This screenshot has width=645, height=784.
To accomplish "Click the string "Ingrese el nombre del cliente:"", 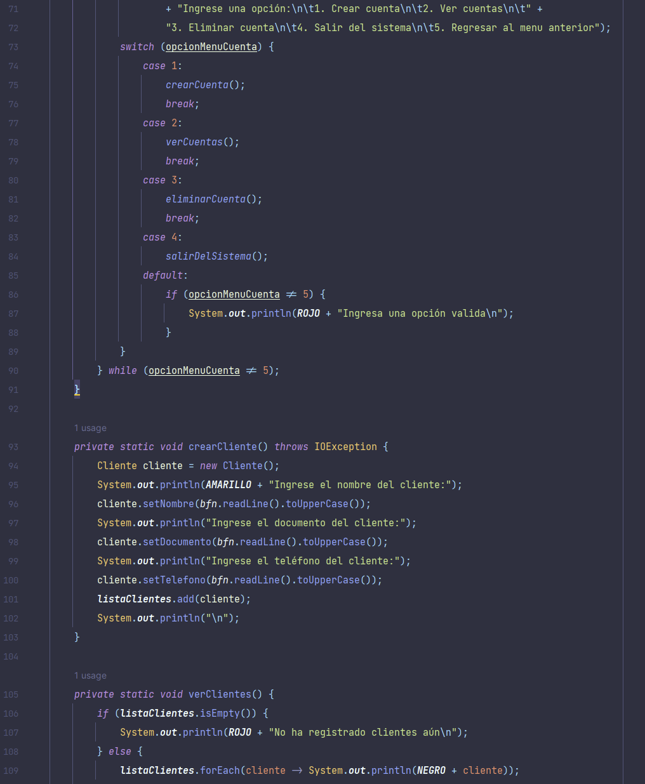I will [360, 485].
